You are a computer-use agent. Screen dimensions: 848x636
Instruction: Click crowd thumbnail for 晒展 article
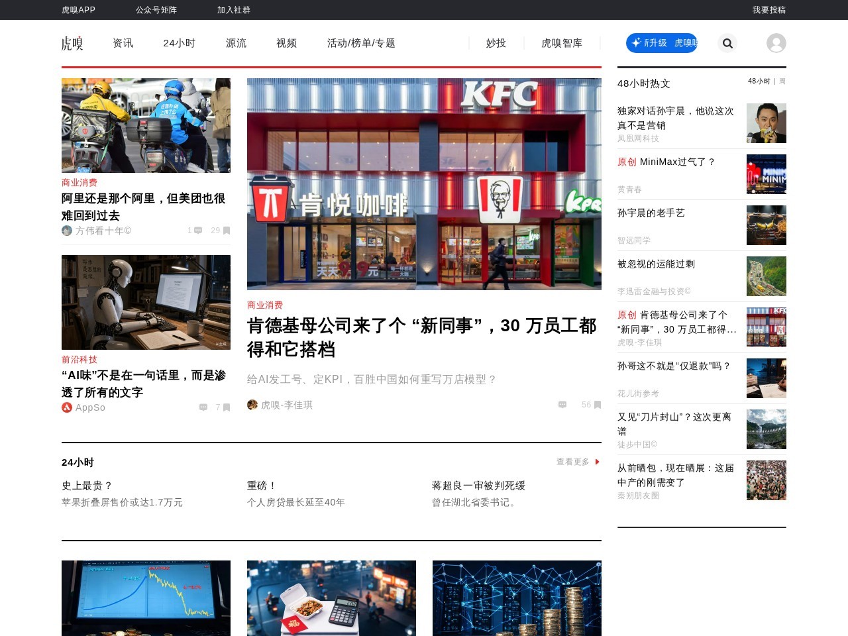tap(767, 480)
